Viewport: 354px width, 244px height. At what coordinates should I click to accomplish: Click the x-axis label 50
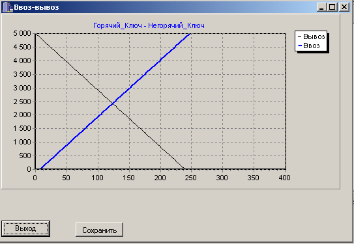[66, 178]
